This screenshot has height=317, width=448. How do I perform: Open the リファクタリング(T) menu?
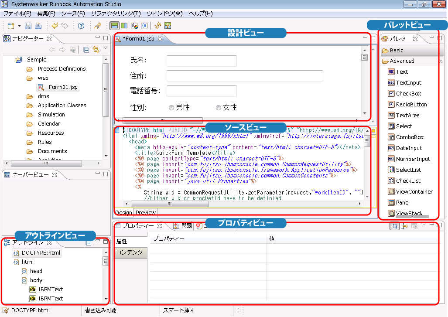[116, 14]
